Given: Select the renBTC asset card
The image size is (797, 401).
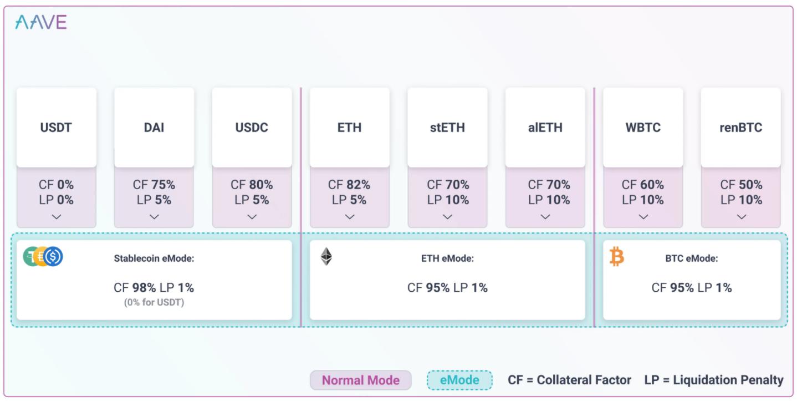Looking at the screenshot, I should 741,128.
